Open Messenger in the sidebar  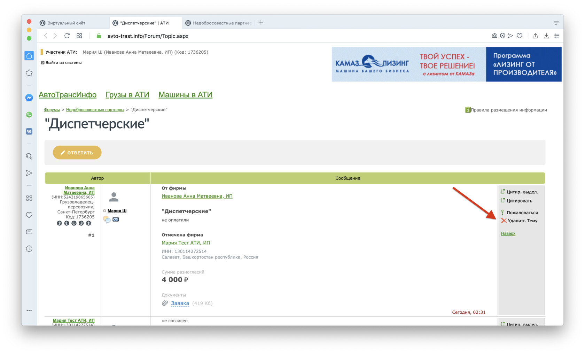coord(29,98)
